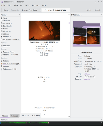The image size is (103, 126).
Task: Close the Places panel
Action: pyautogui.click(x=19, y=15)
